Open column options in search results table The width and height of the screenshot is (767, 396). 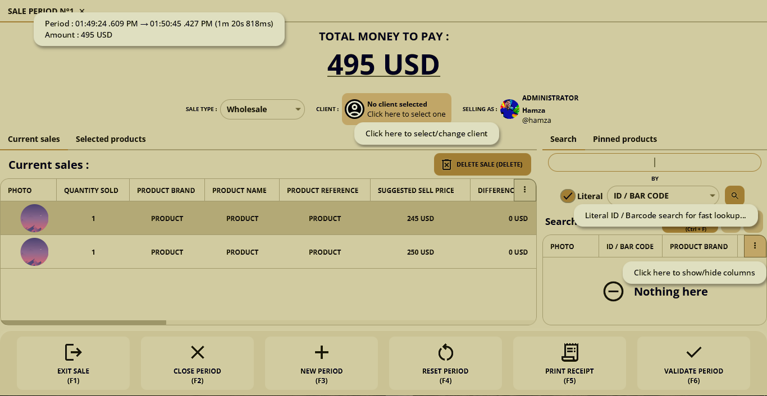[x=755, y=246]
